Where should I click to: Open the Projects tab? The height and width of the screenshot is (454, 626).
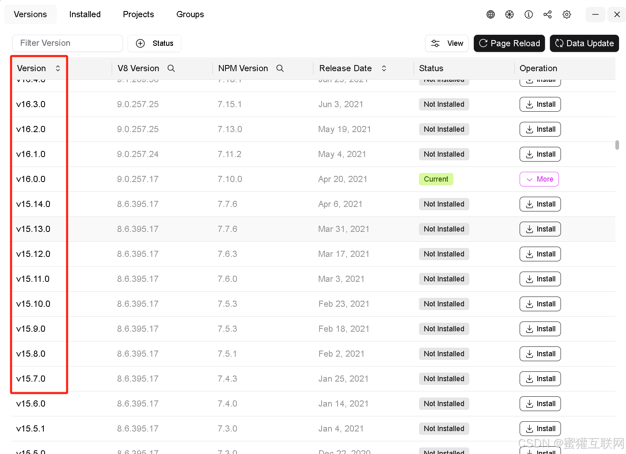pos(138,14)
